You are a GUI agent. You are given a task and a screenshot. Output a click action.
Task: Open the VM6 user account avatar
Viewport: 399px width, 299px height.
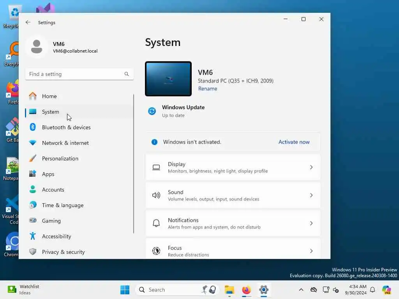click(x=37, y=47)
